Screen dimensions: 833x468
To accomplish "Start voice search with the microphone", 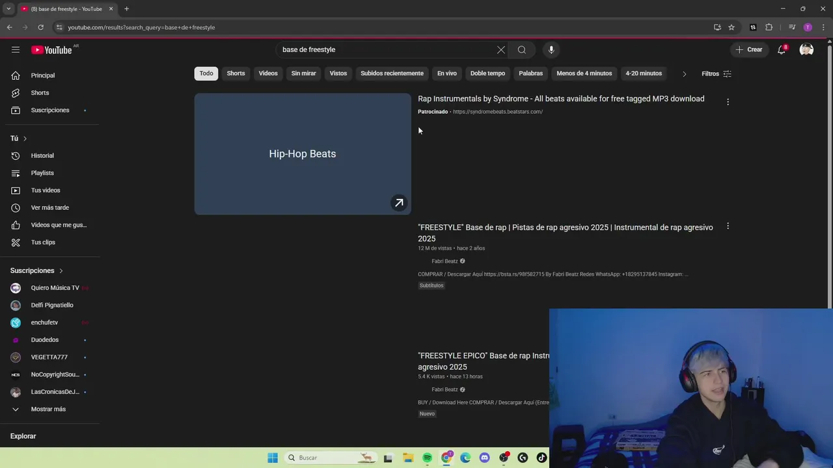I will [x=551, y=49].
